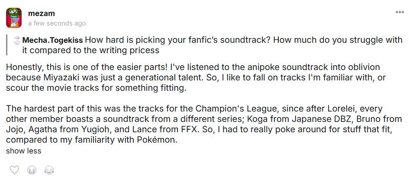The width and height of the screenshot is (409, 185).
Task: Open the three-dot post options menu
Action: coord(399,12)
